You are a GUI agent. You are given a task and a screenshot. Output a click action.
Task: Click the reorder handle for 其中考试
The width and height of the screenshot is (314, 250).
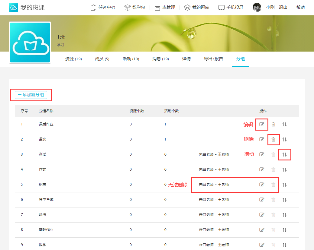tap(285, 200)
